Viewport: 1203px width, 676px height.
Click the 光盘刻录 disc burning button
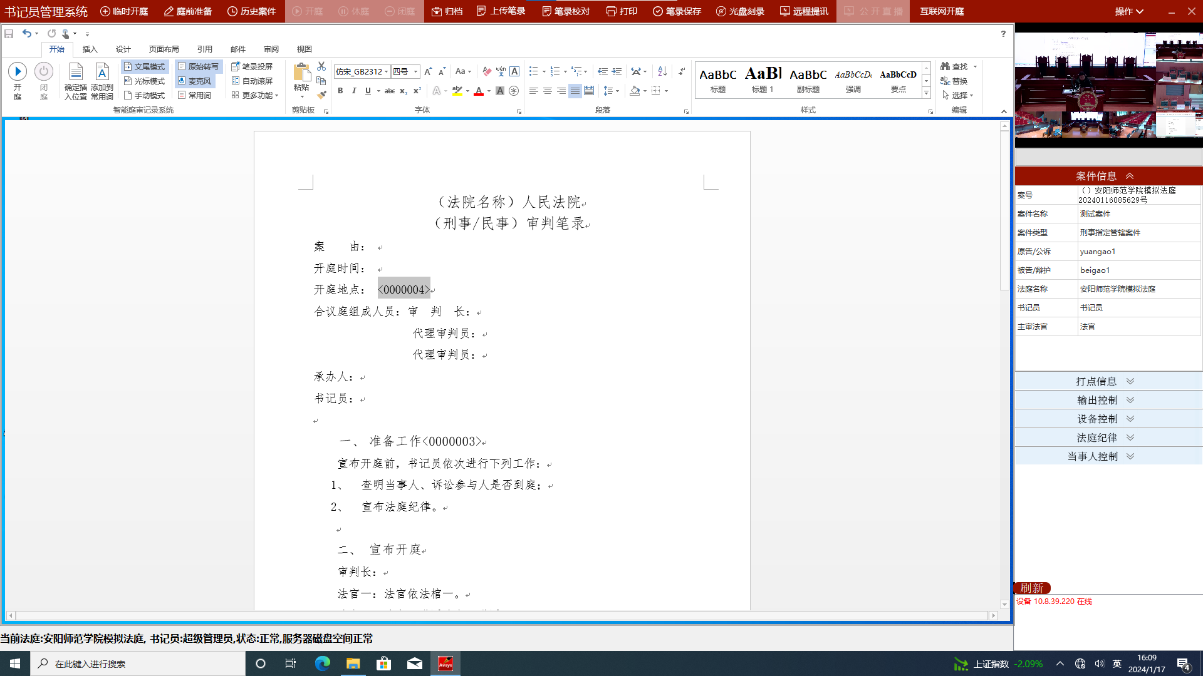pyautogui.click(x=740, y=11)
